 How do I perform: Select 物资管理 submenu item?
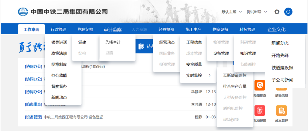(x=221, y=42)
